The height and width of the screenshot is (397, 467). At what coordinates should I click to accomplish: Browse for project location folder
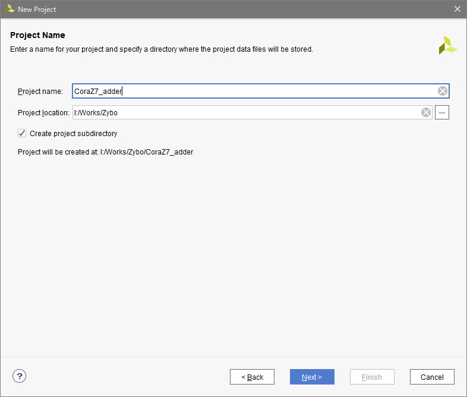point(441,112)
